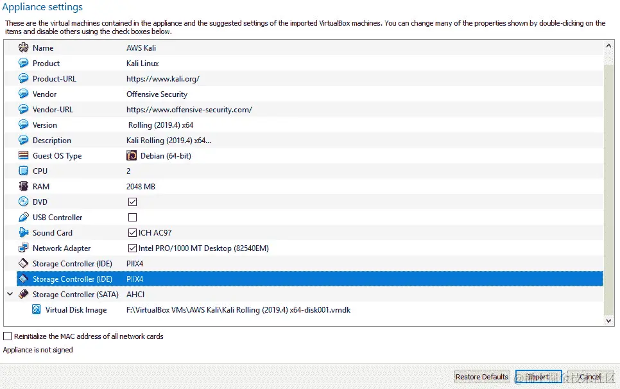
Task: Select the highlighted Storage Controller (IDE) row label
Action: [73, 279]
